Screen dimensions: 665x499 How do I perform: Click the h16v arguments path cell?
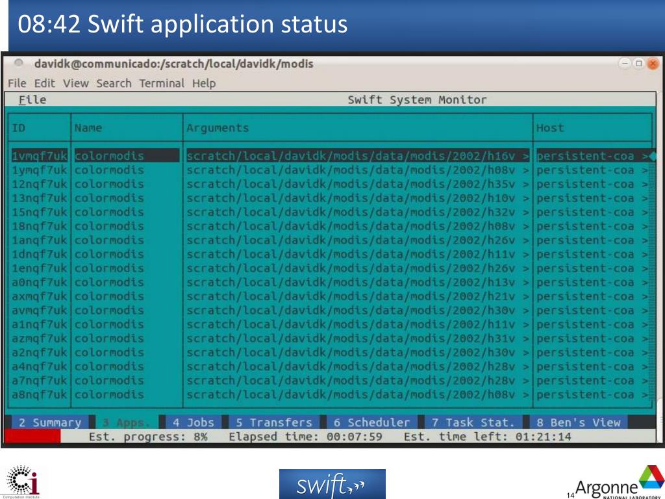(358, 156)
